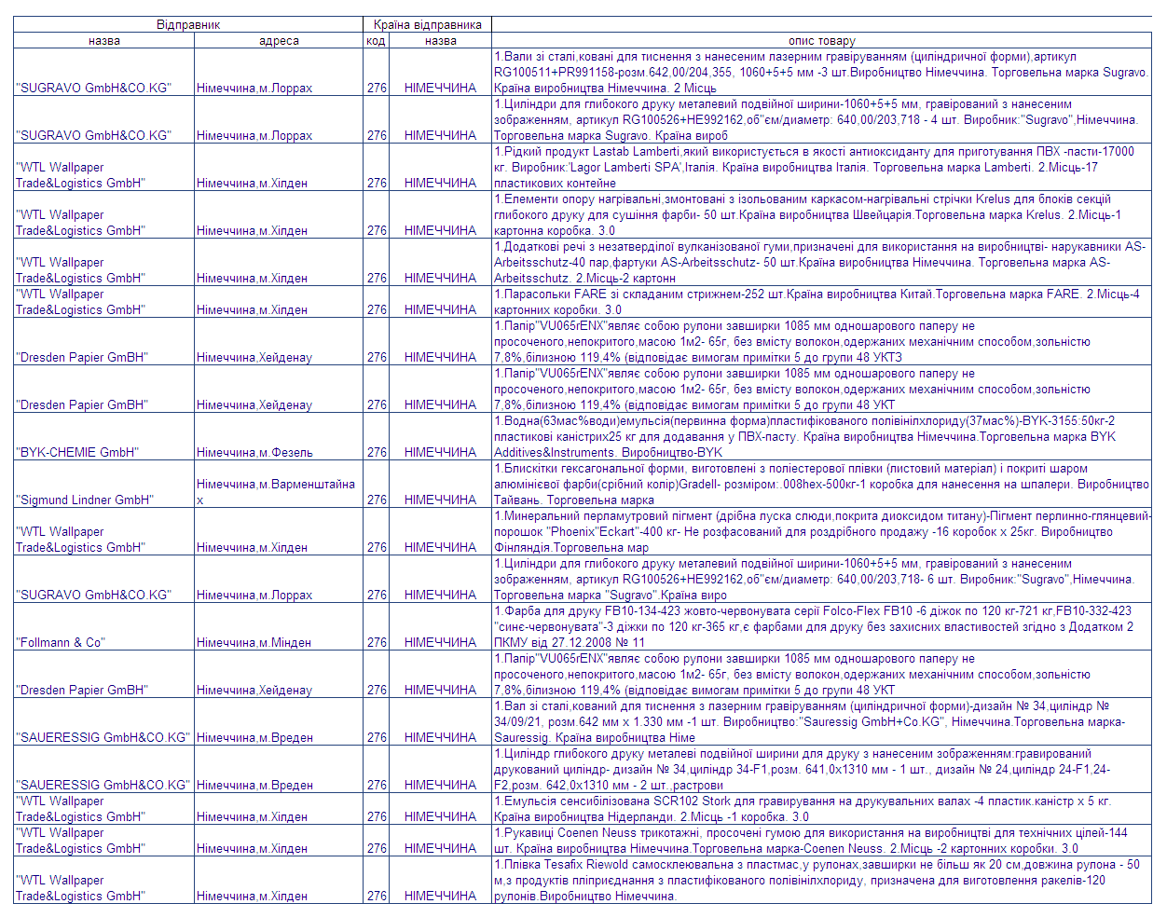Select WTL Wallpaper sender in Парасольки FARE row
This screenshot has height=904, width=1167.
pos(104,301)
